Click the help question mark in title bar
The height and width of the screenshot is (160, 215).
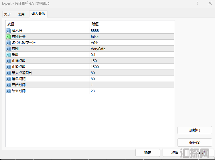click(x=197, y=3)
